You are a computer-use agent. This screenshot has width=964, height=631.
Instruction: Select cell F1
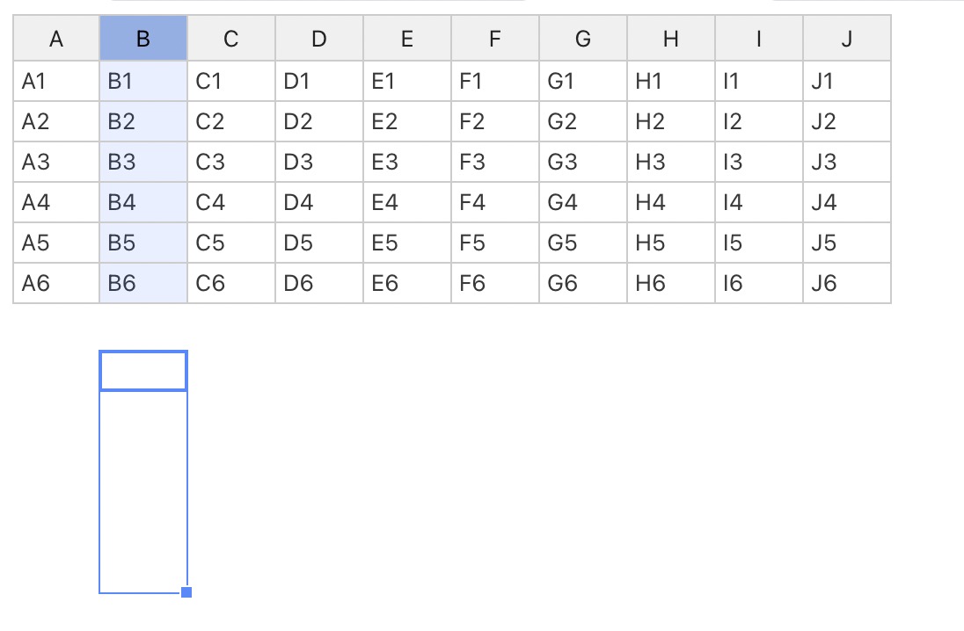coord(495,81)
